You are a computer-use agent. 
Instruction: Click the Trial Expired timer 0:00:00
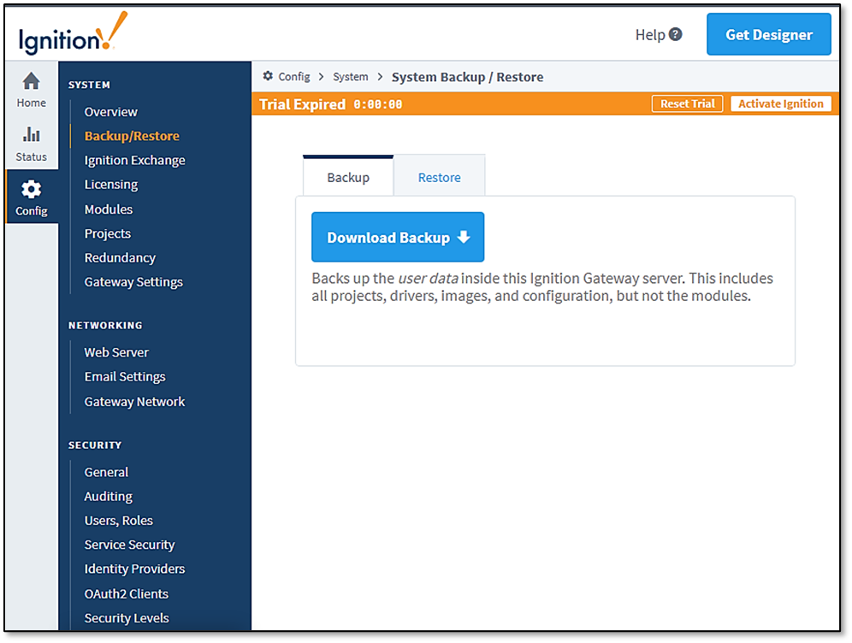(x=378, y=104)
